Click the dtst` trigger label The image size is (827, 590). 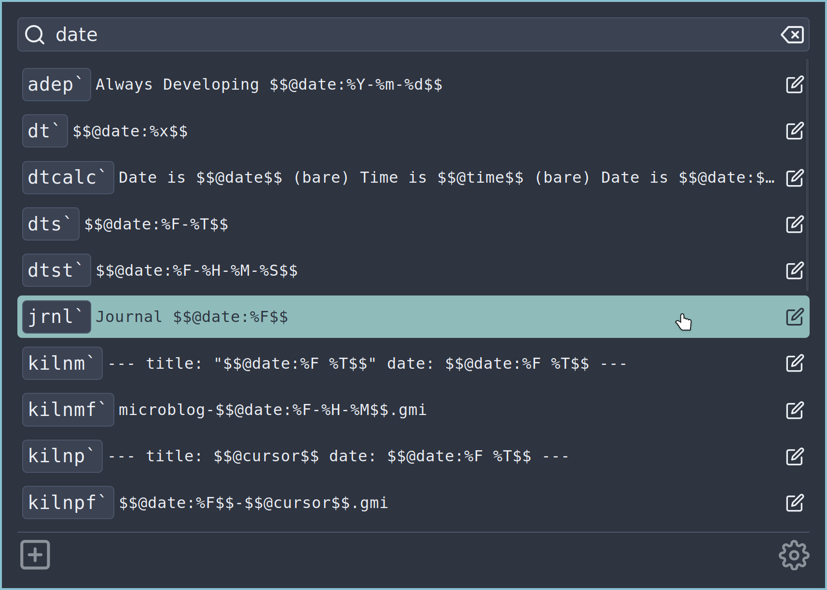[56, 270]
